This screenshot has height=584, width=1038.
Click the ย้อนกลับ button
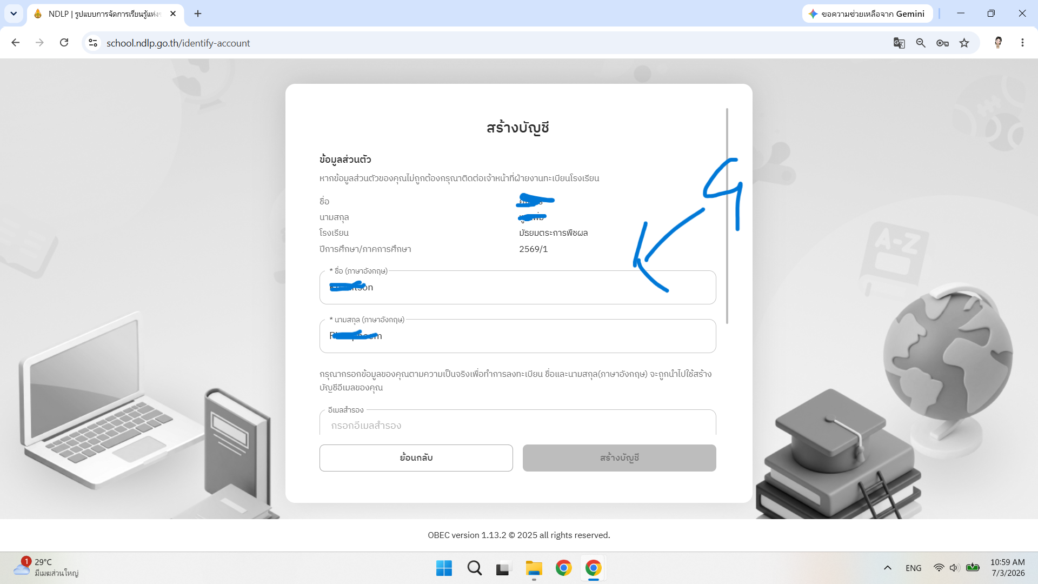pyautogui.click(x=416, y=458)
